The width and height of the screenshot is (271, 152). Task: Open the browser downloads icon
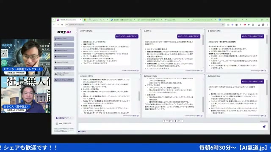(x=259, y=25)
